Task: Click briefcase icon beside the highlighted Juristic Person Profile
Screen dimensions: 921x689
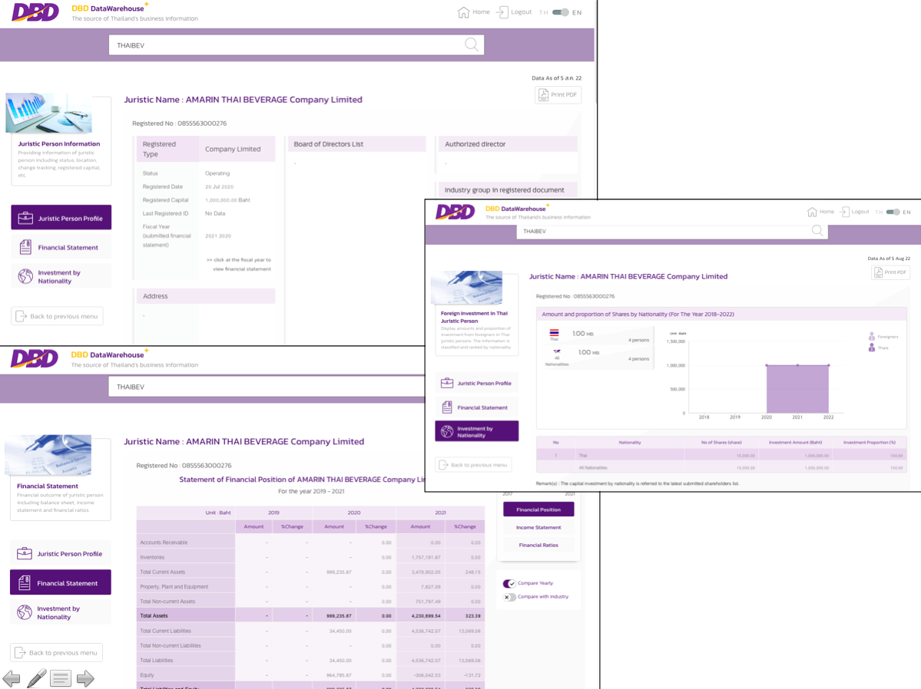Action: point(25,218)
